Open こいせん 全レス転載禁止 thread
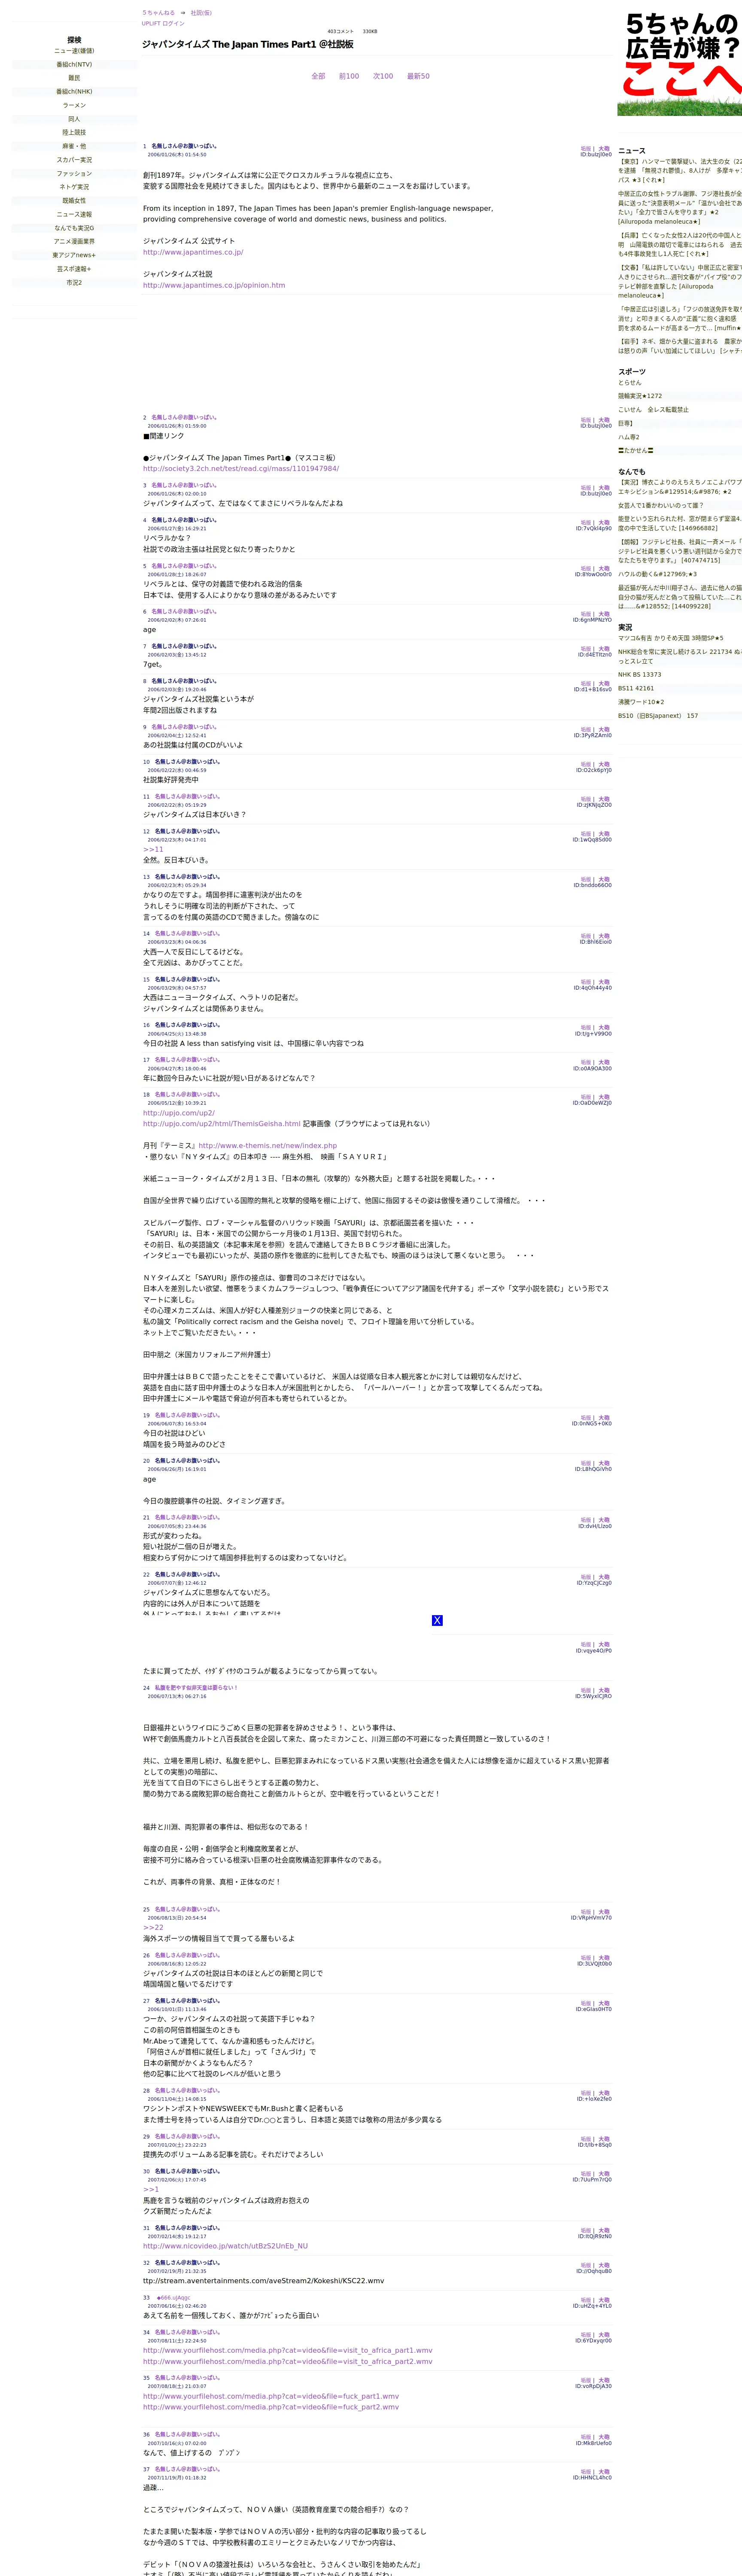This screenshot has height=2576, width=742. tap(653, 410)
